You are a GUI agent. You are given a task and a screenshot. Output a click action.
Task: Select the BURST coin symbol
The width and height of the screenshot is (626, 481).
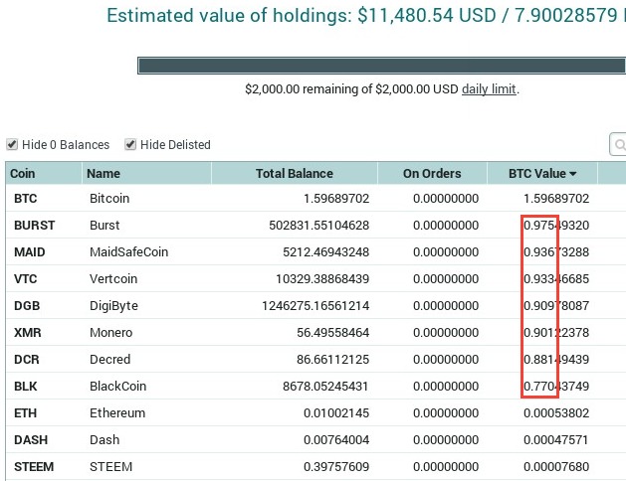pyautogui.click(x=34, y=226)
